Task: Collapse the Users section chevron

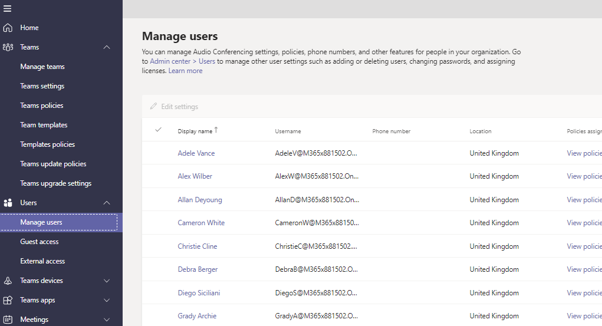Action: 107,203
